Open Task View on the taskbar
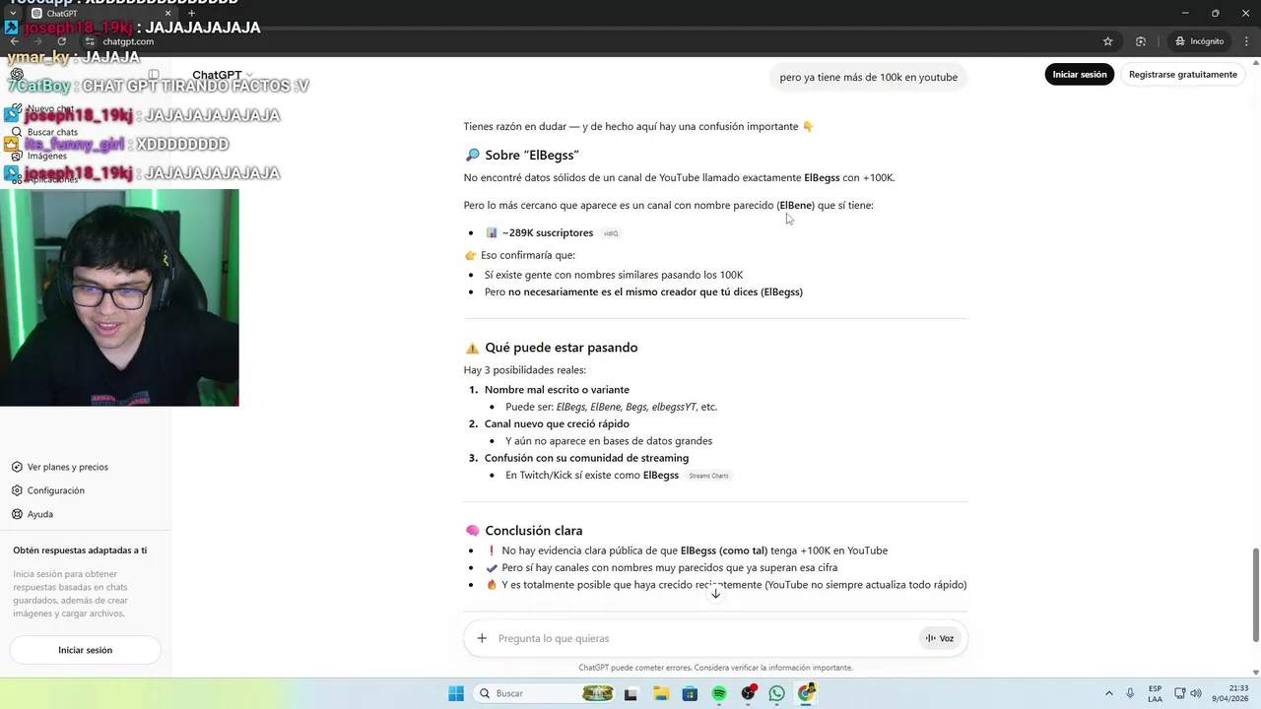Image resolution: width=1261 pixels, height=709 pixels. pos(630,693)
